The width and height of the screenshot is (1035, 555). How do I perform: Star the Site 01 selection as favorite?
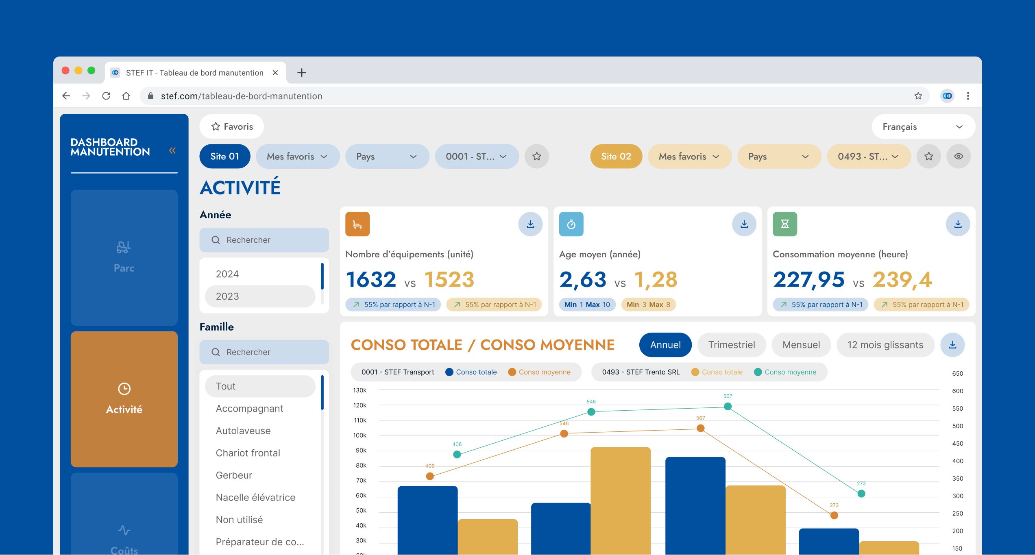(536, 157)
